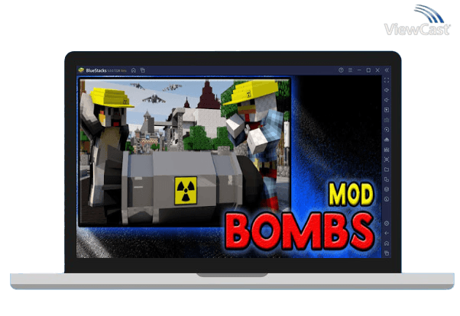Image resolution: width=460 pixels, height=316 pixels.
Task: Open the multi-instance manager stacked-squares icon
Action: pyautogui.click(x=387, y=179)
